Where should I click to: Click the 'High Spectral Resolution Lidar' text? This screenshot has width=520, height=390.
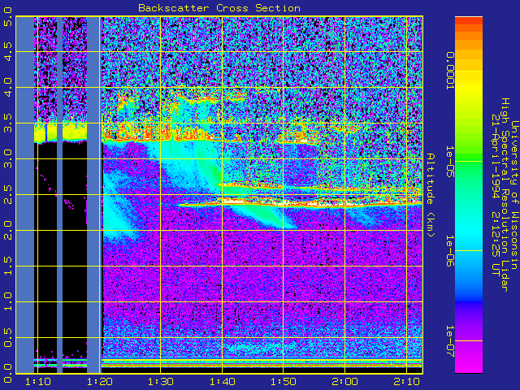(505, 195)
